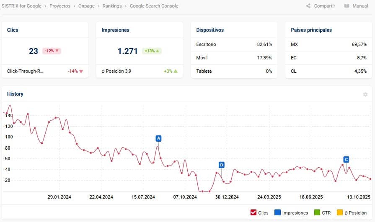This screenshot has width=375, height=222.
Task: Enable the CTR series checkbox
Action: 317,213
